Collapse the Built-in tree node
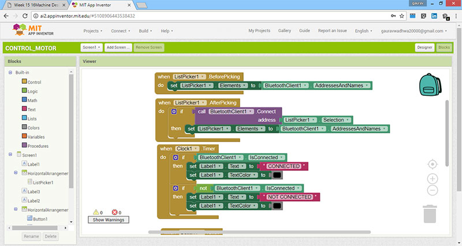Image resolution: width=462 pixels, height=246 pixels. (x=10, y=73)
